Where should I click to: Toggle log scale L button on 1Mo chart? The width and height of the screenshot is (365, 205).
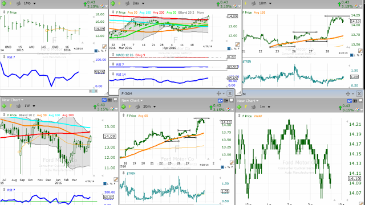tap(99, 51)
